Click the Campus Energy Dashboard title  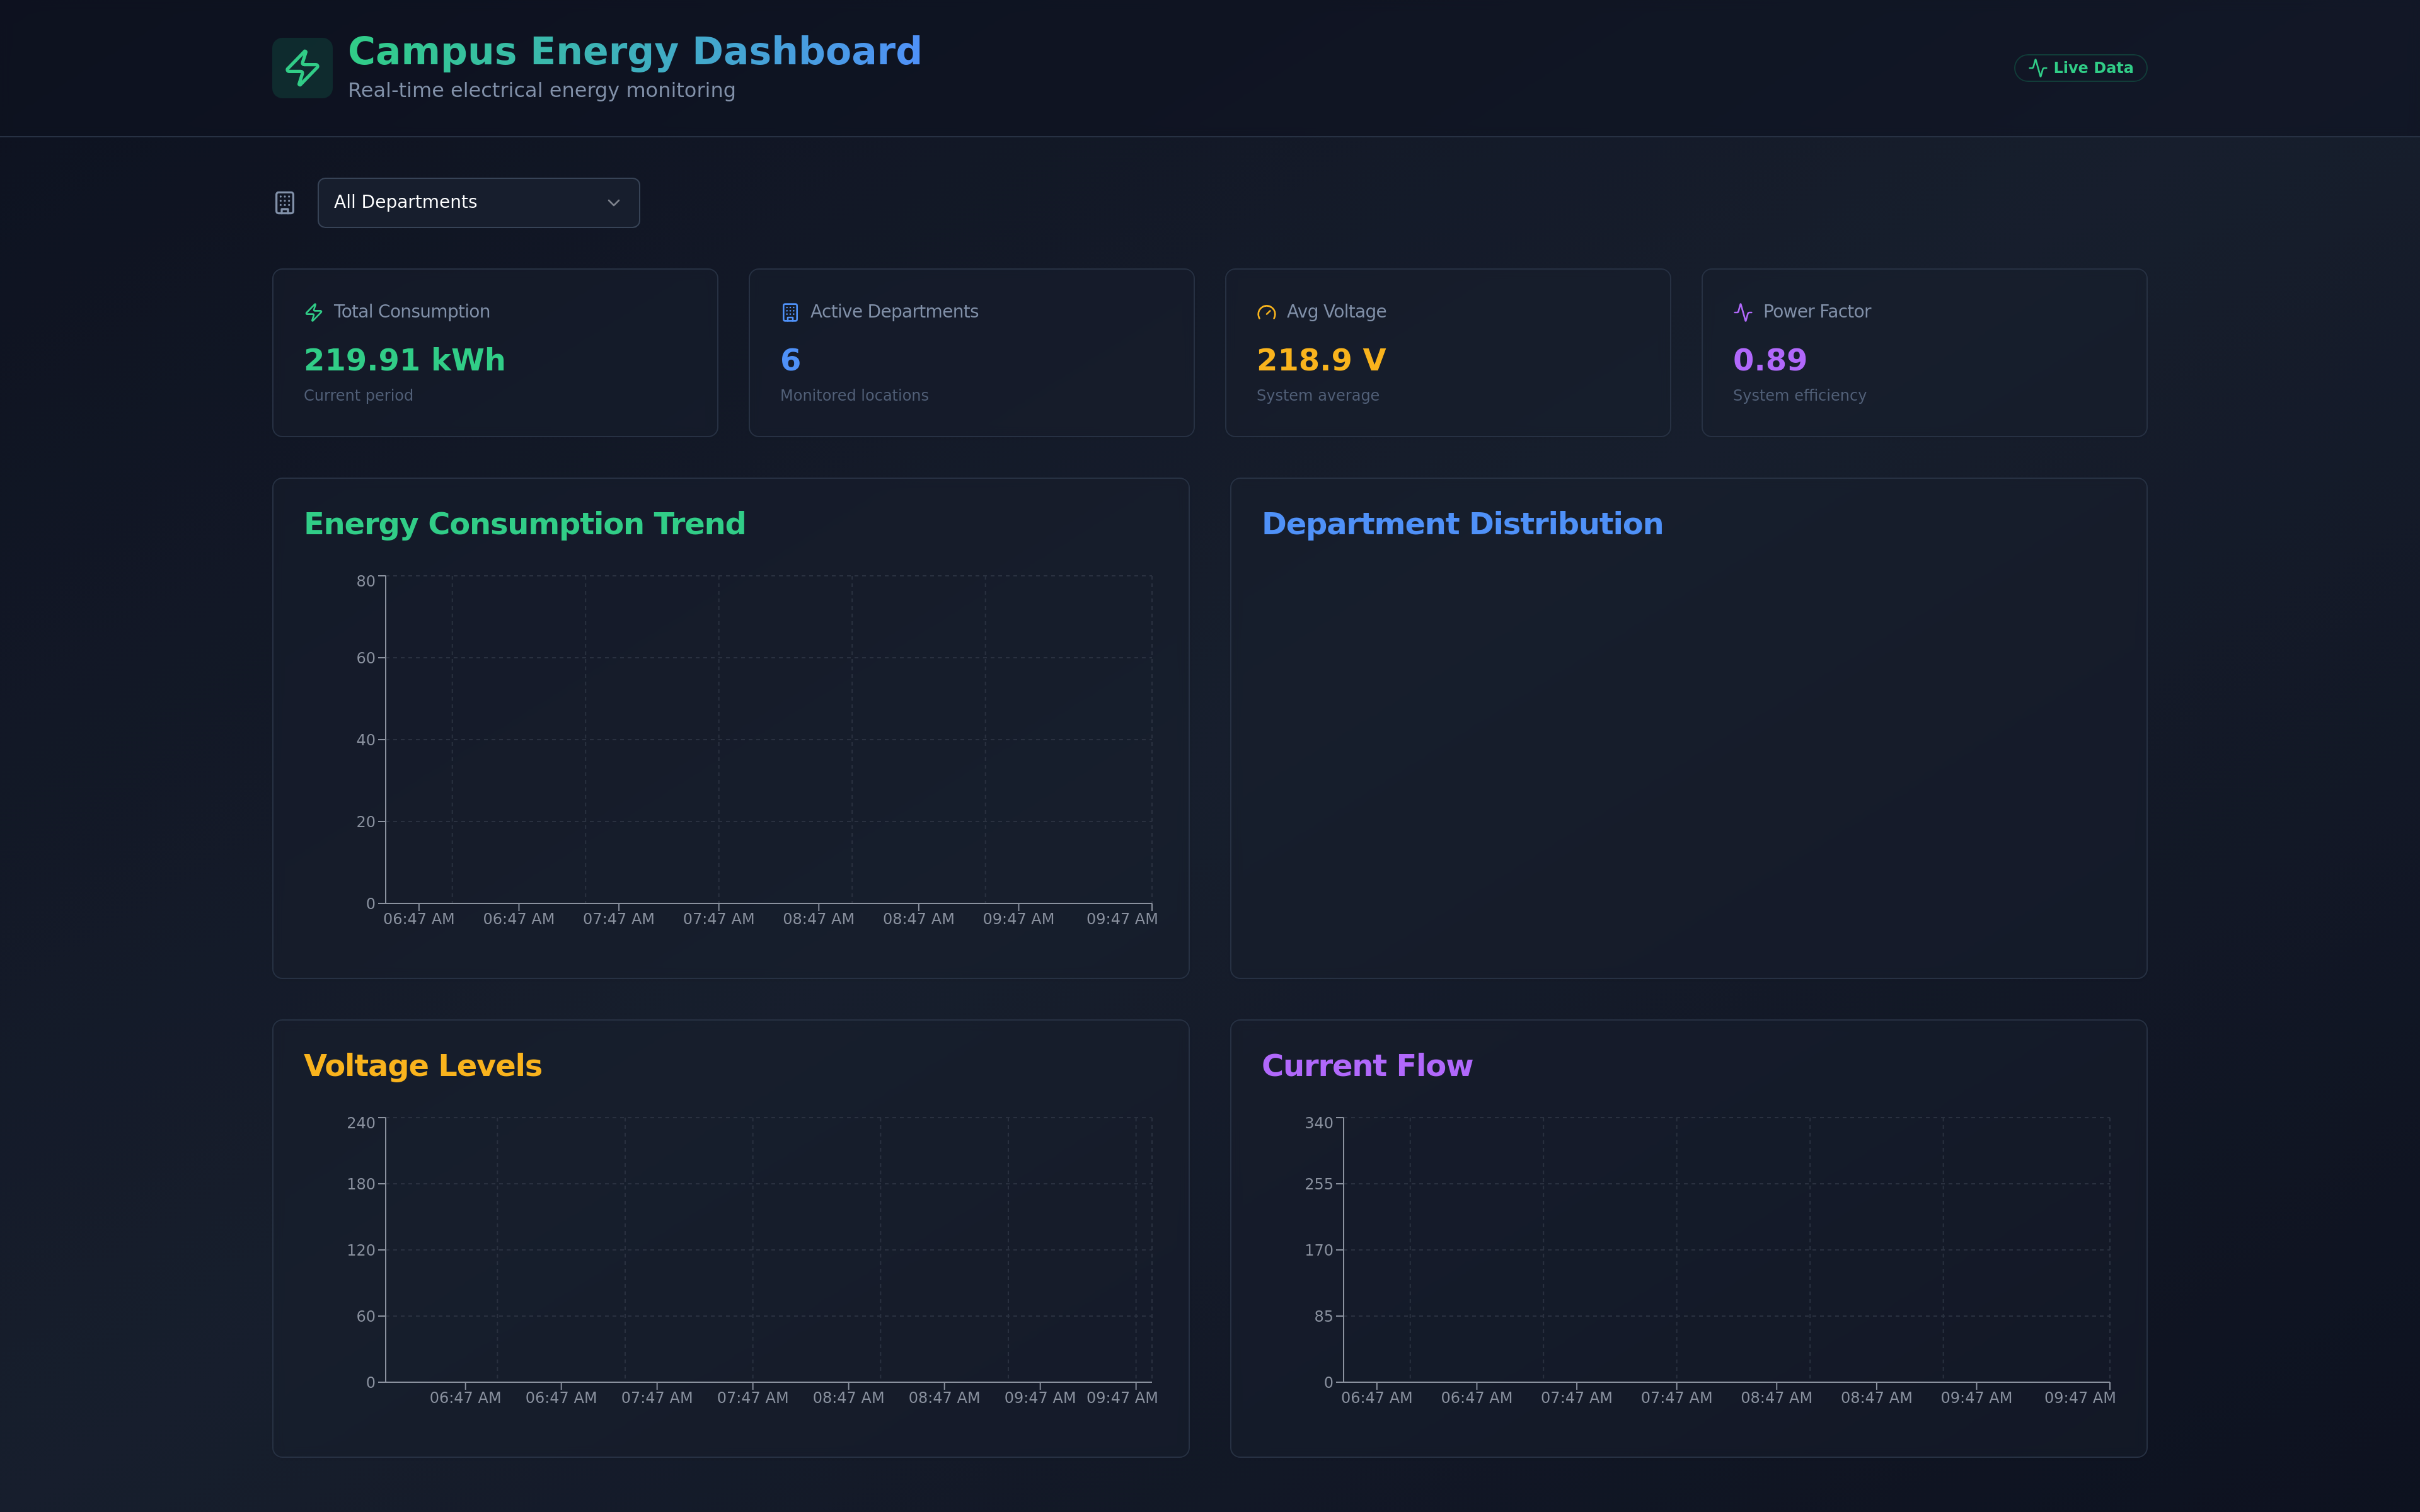[634, 52]
